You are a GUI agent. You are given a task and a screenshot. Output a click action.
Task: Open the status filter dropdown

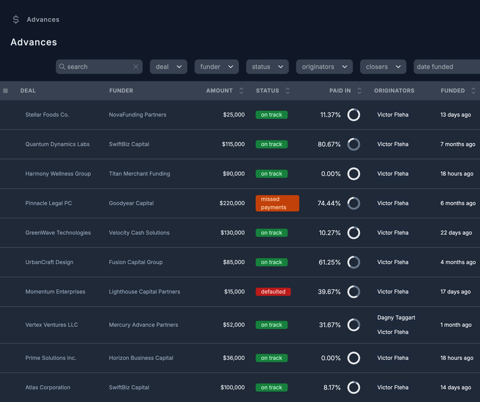(267, 67)
